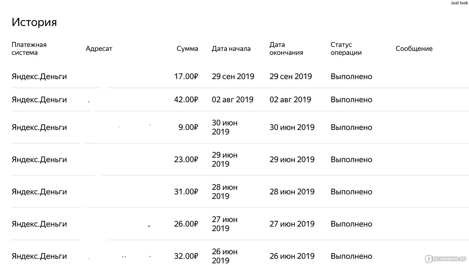
Task: Select the 28 июн 2019 end date
Action: pos(292,192)
